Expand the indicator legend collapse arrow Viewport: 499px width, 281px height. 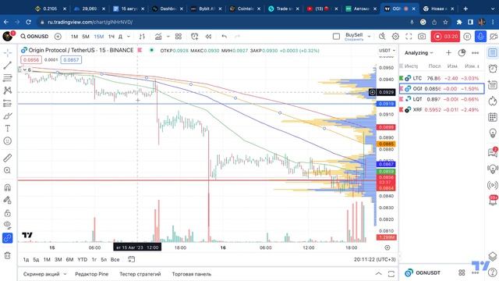pos(25,69)
